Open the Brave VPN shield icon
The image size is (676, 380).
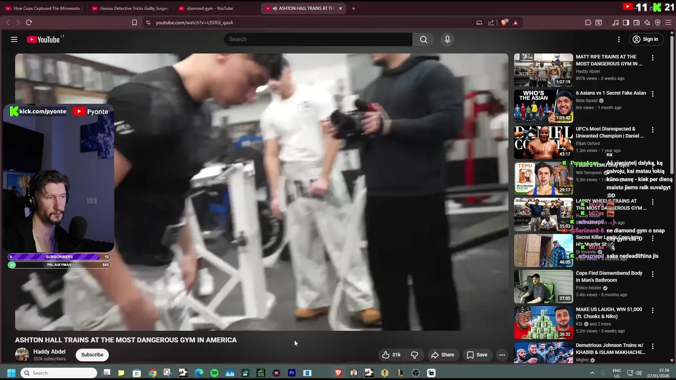(x=658, y=23)
